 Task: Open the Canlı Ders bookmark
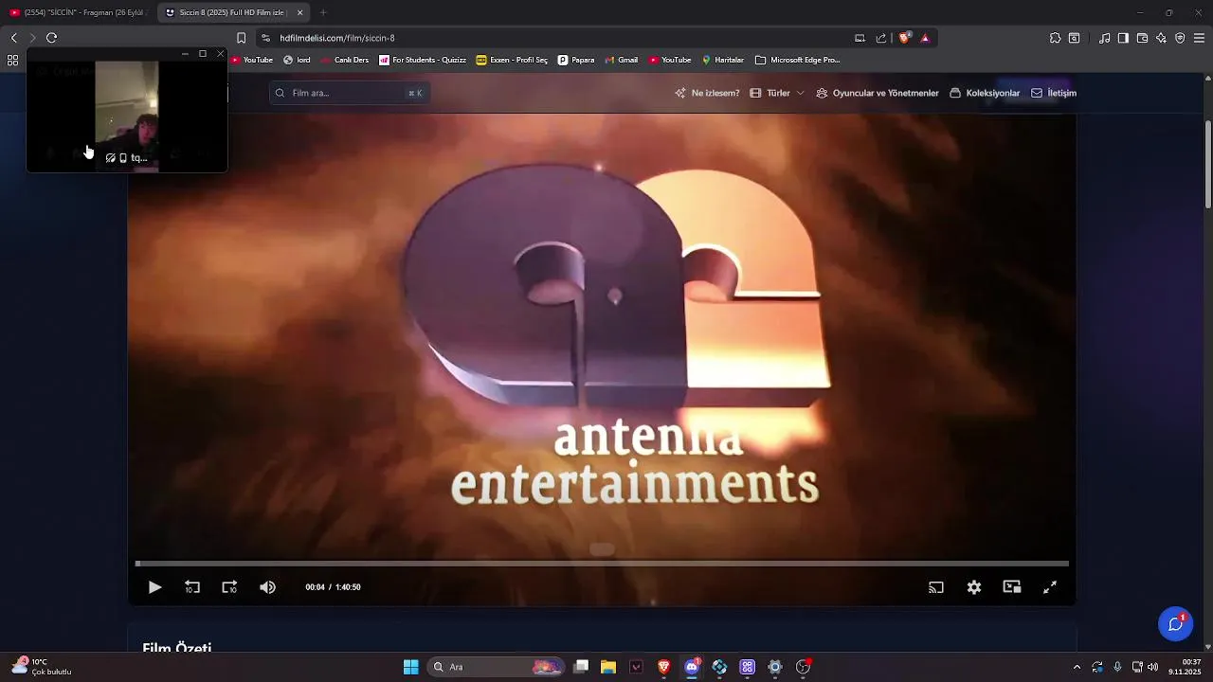pyautogui.click(x=345, y=60)
